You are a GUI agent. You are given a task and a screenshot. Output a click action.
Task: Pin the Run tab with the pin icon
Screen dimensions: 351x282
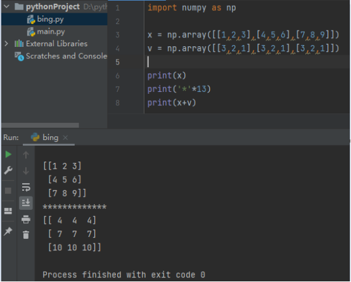pyautogui.click(x=8, y=231)
